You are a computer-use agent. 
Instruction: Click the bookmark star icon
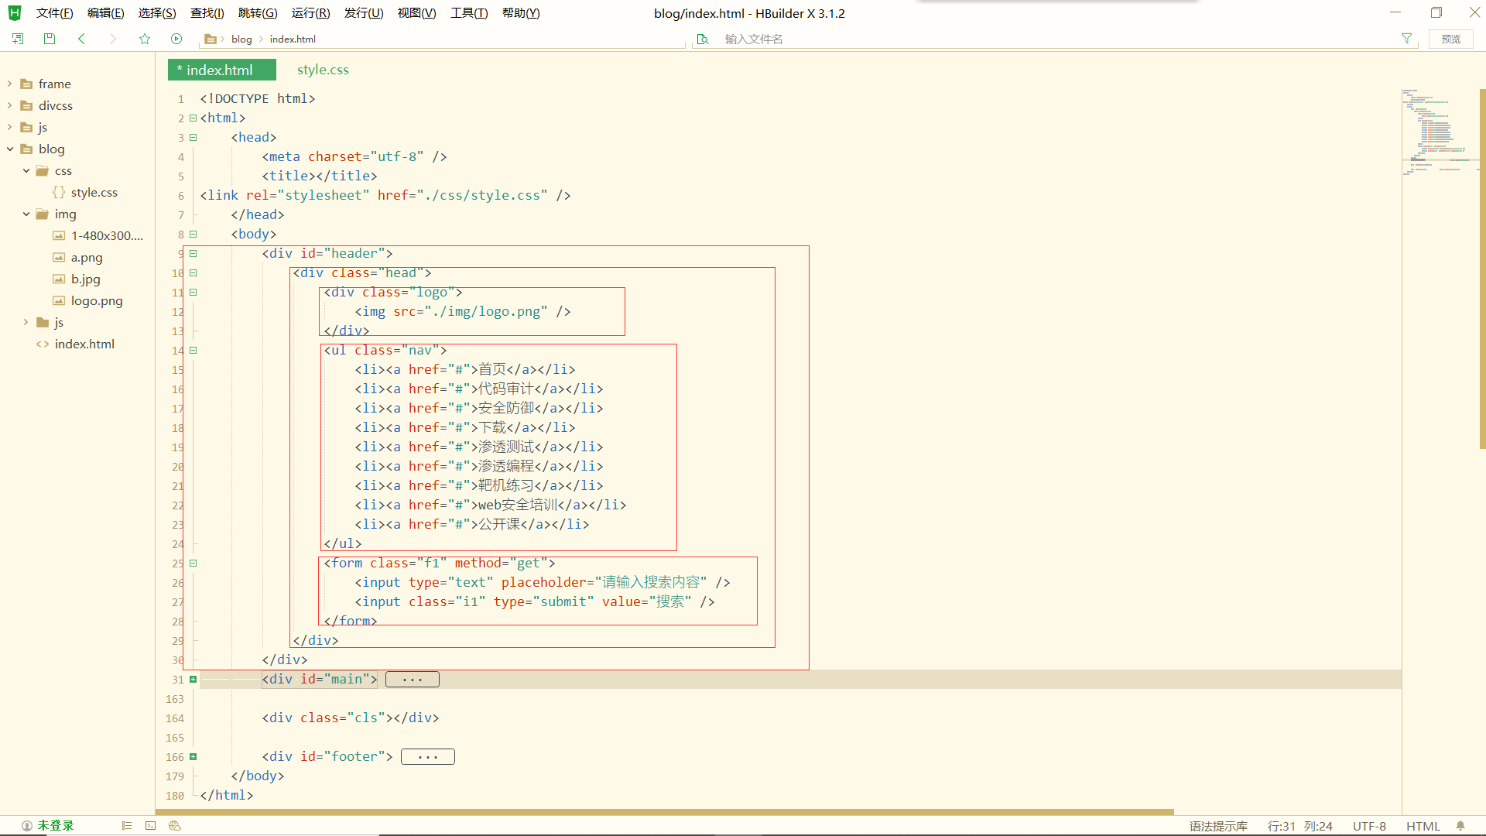(x=145, y=39)
